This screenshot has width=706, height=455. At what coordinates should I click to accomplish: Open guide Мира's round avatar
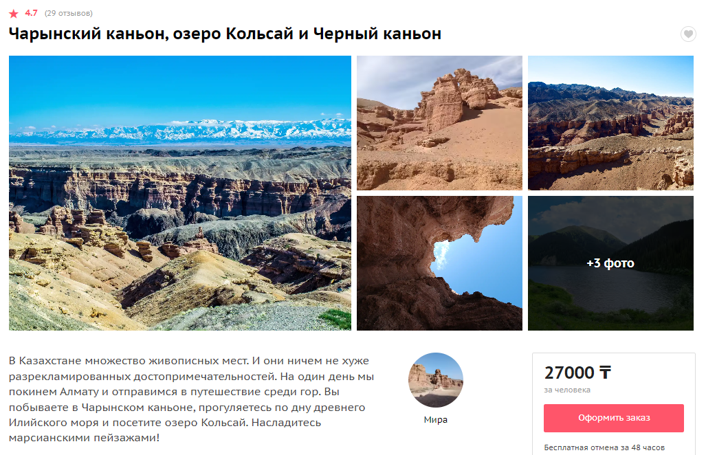click(x=435, y=380)
